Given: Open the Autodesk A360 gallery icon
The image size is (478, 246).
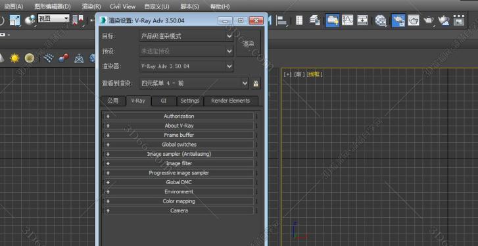Looking at the screenshot, I should [458, 20].
